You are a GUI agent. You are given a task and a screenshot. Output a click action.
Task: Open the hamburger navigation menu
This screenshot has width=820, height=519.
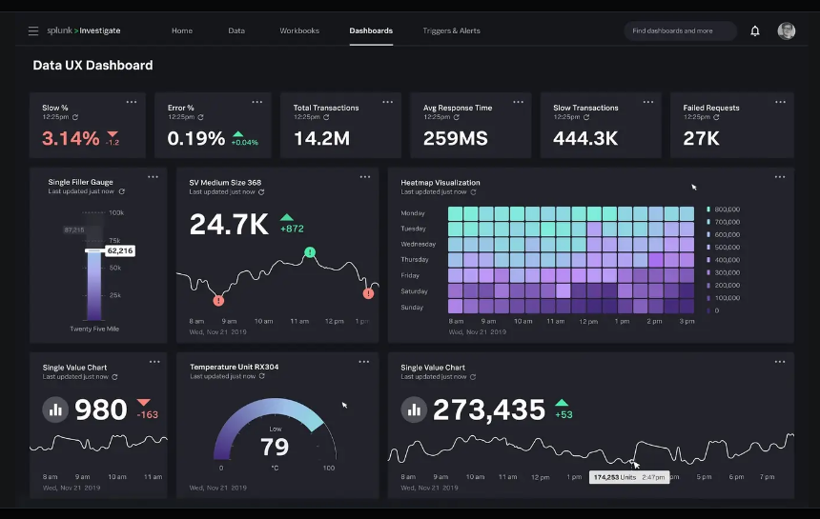(x=33, y=30)
